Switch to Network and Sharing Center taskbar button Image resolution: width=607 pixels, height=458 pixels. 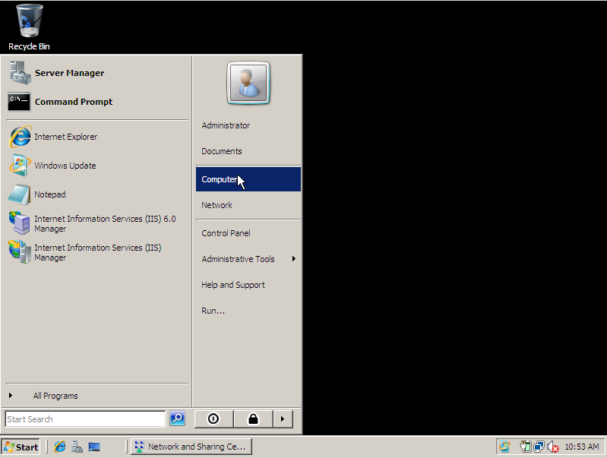click(x=191, y=447)
